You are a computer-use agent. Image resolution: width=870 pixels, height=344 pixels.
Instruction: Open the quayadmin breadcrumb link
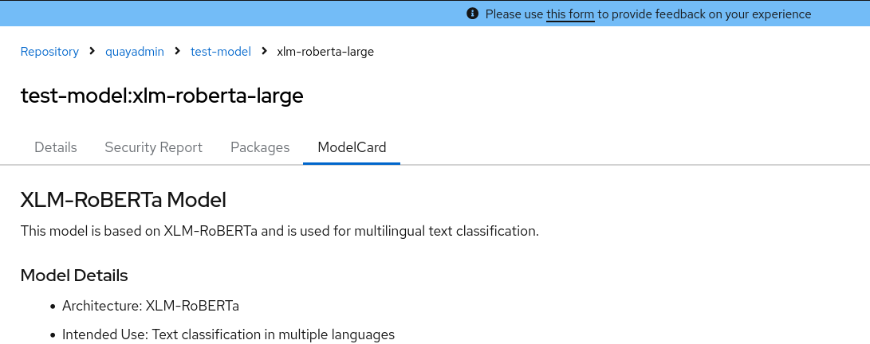[135, 52]
